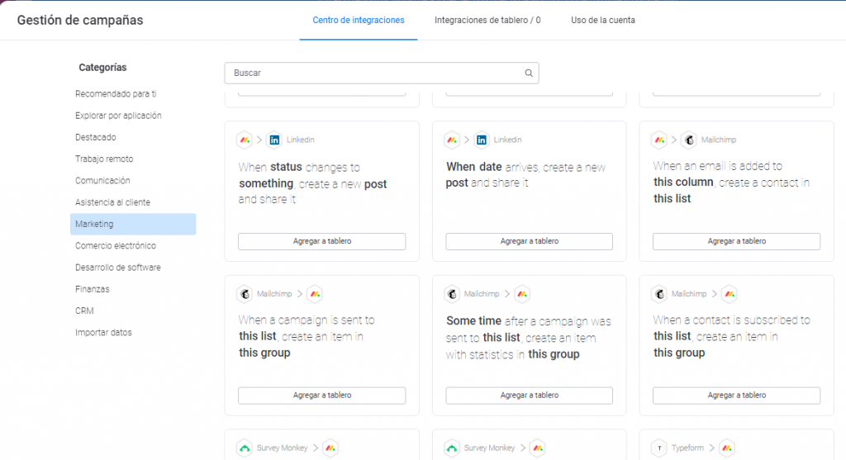Select Centro de integraciones tab
The height and width of the screenshot is (460, 846).
click(x=359, y=20)
